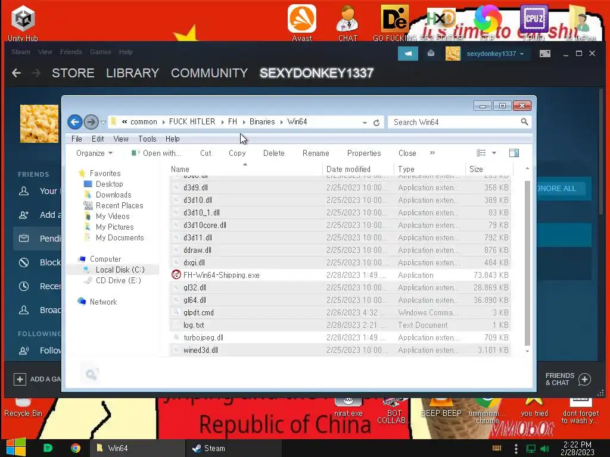Screen dimensions: 610x457
Task: Click the Chrome icon in the taskbar
Action: 76,448
